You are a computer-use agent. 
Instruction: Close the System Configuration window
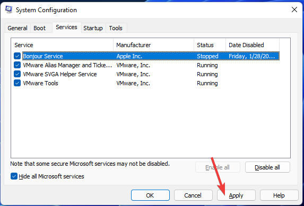tap(294, 10)
